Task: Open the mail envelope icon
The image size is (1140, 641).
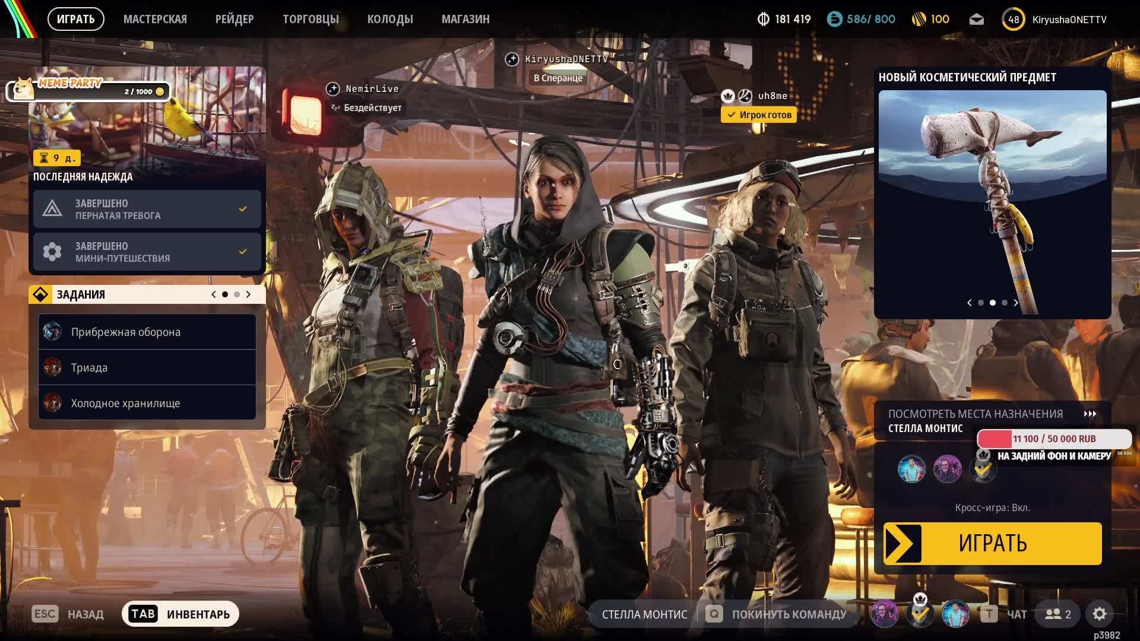Action: [x=977, y=20]
